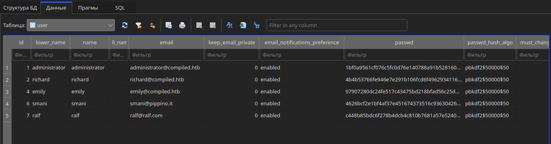Open find and replace icon
551x144 pixels.
(257, 25)
